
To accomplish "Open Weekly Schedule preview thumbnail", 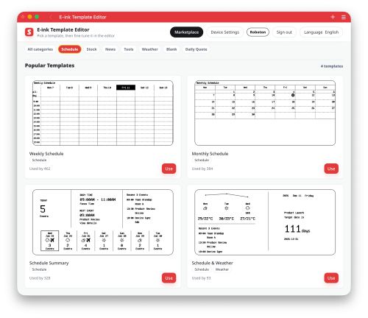I will click(x=103, y=113).
